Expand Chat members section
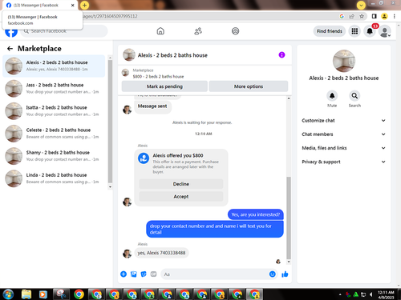The height and width of the screenshot is (300, 401). 344,134
